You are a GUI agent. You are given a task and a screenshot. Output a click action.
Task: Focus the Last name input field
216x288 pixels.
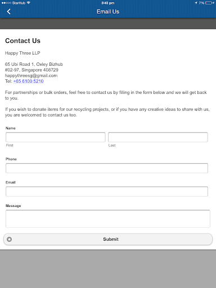[158, 137]
